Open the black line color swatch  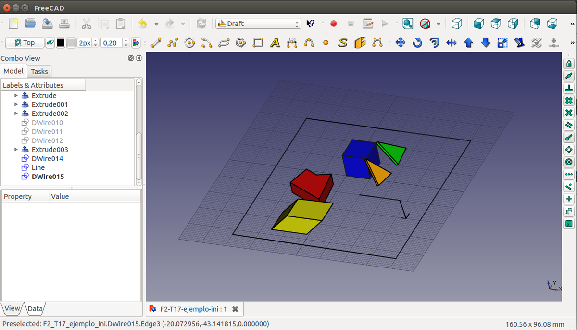(x=61, y=43)
